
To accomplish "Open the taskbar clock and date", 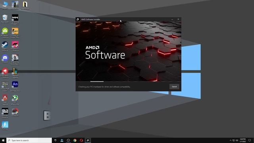I will tap(242, 140).
